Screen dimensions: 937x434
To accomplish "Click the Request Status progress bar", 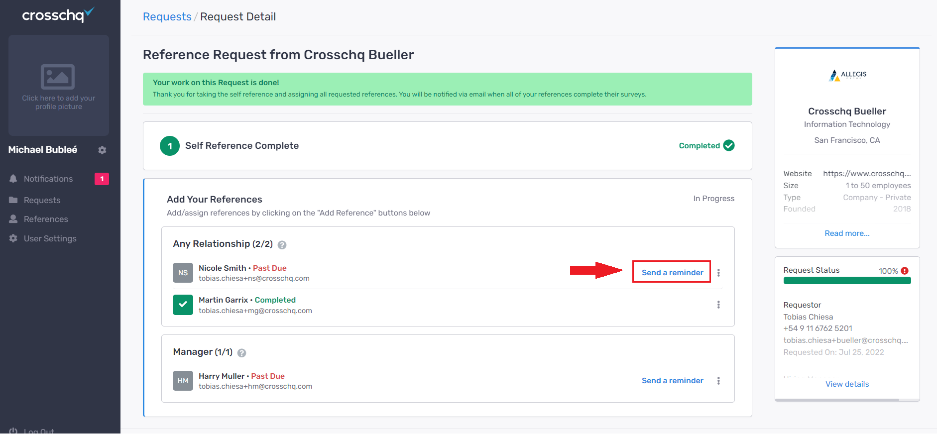I will click(847, 281).
